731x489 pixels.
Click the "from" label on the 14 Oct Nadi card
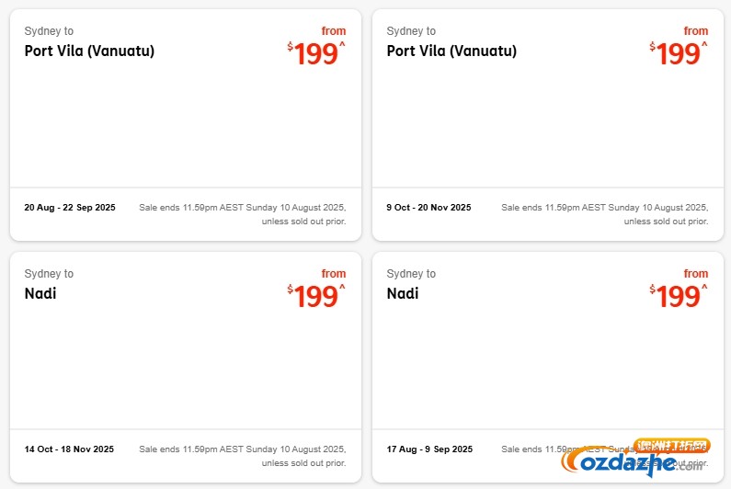[334, 274]
